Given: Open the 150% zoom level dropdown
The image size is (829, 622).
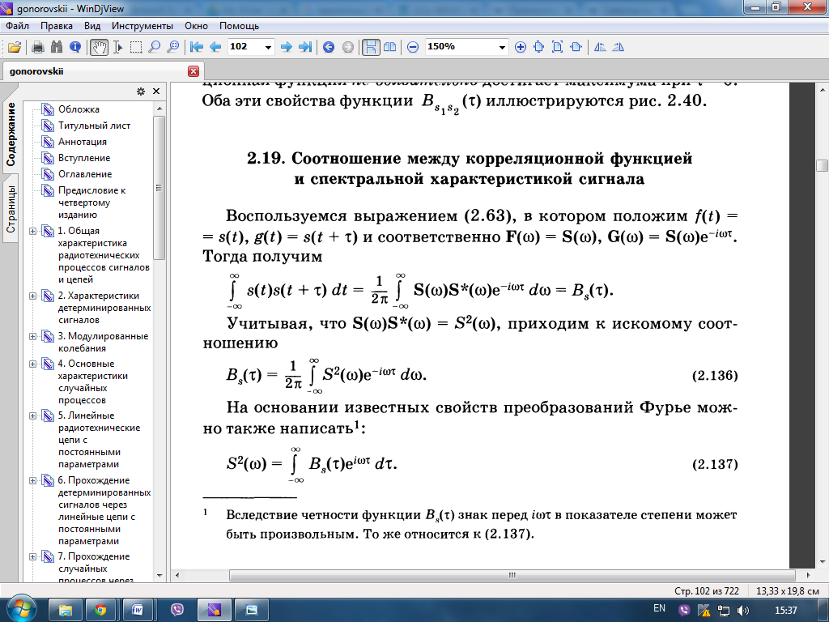Looking at the screenshot, I should (x=502, y=47).
